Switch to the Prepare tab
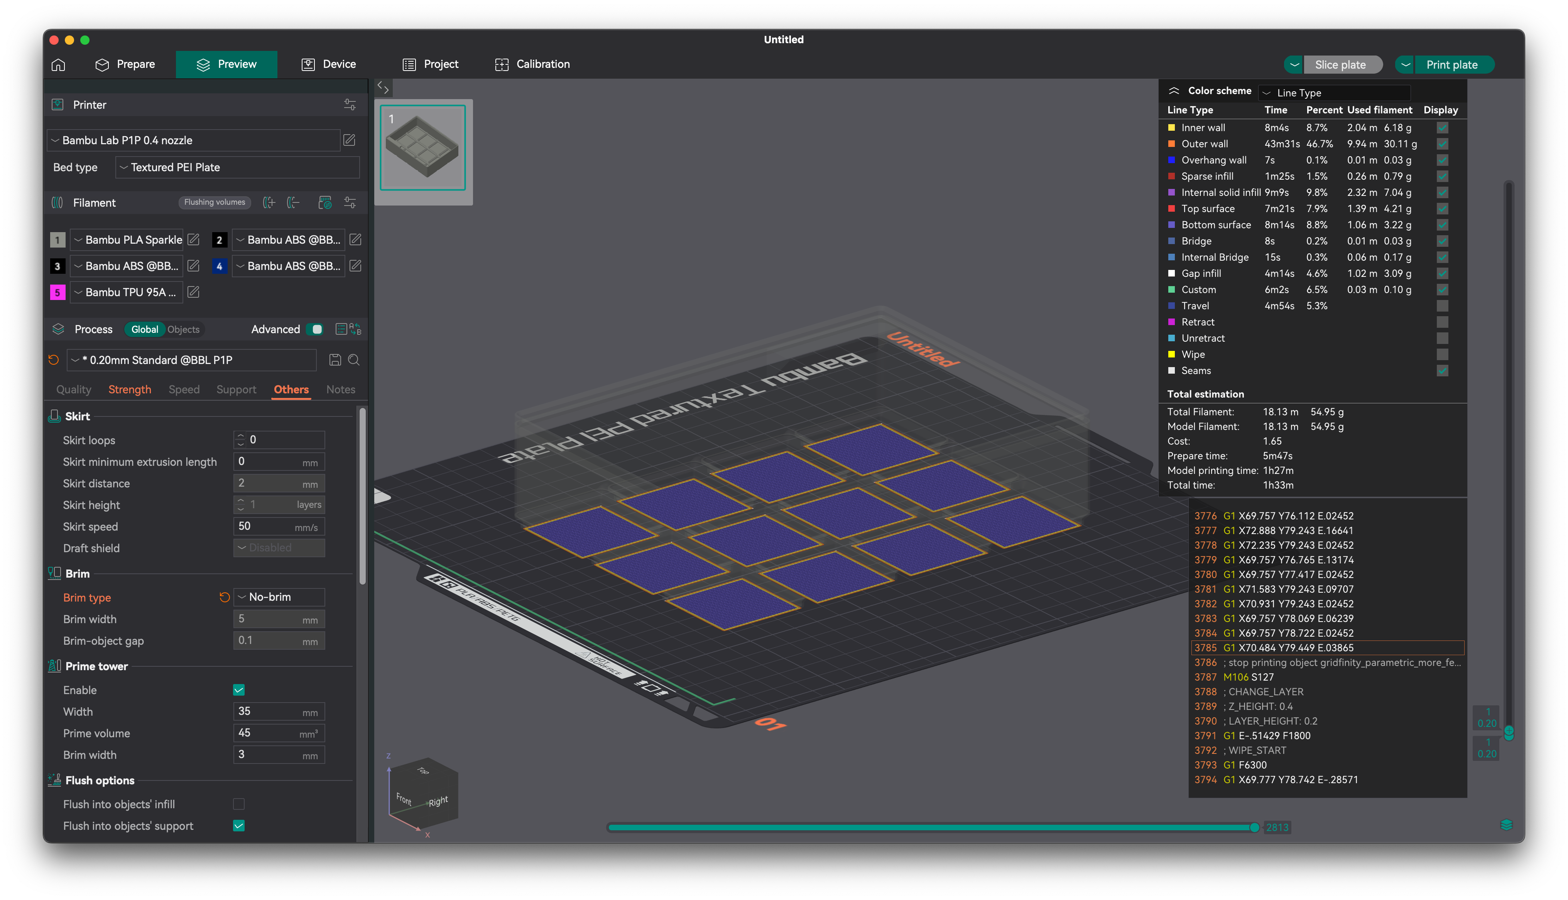 tap(125, 64)
